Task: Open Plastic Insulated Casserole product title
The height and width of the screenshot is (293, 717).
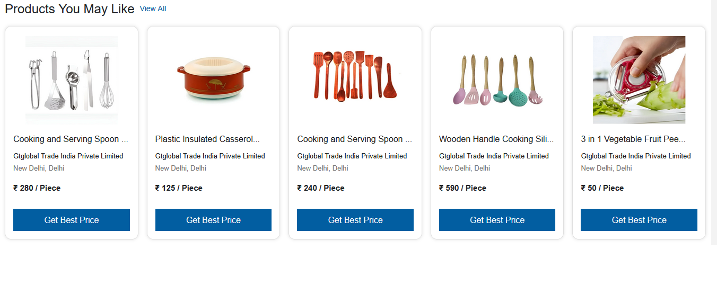Action: coord(207,139)
